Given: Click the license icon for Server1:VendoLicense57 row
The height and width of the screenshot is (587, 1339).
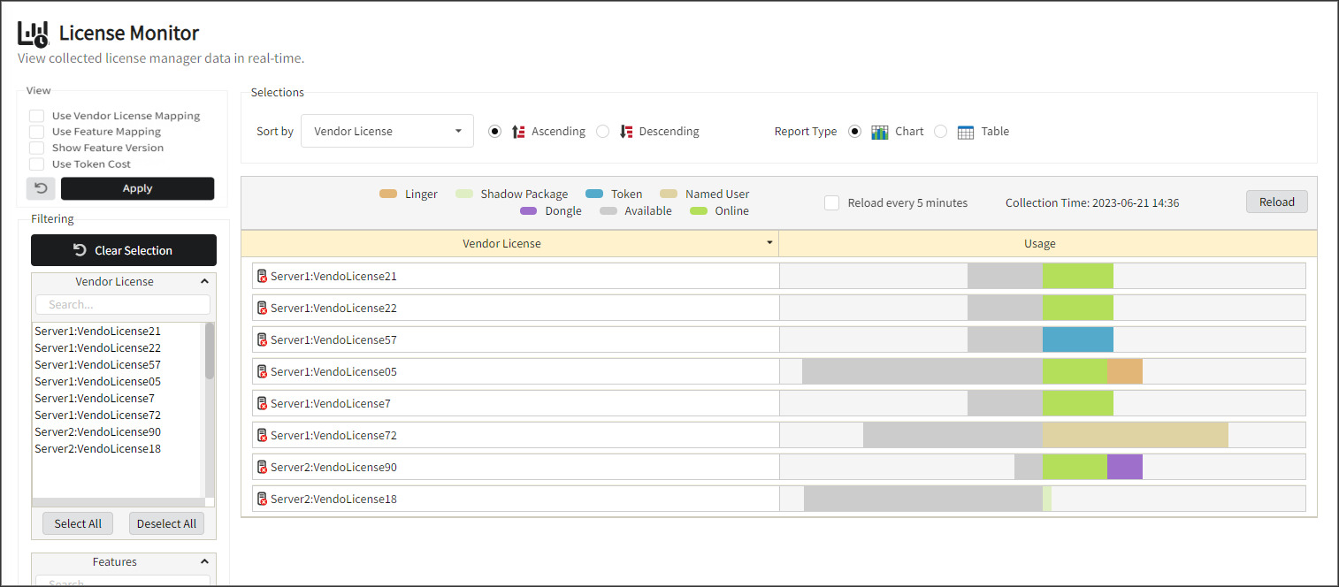Looking at the screenshot, I should [262, 339].
